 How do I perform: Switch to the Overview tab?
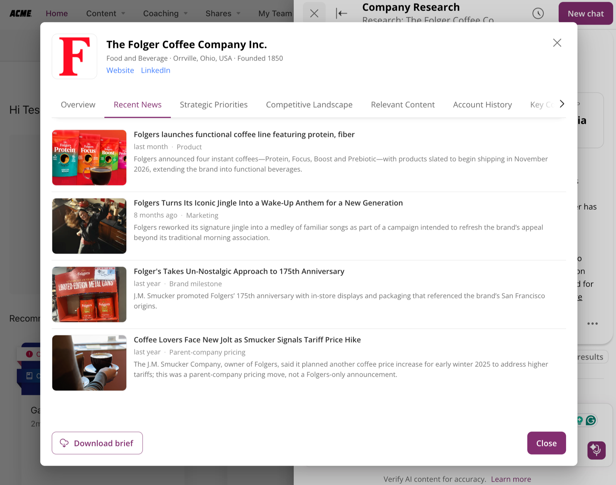(78, 105)
